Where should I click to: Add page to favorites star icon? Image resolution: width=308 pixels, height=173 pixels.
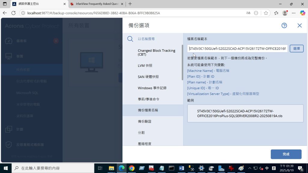pos(266,13)
